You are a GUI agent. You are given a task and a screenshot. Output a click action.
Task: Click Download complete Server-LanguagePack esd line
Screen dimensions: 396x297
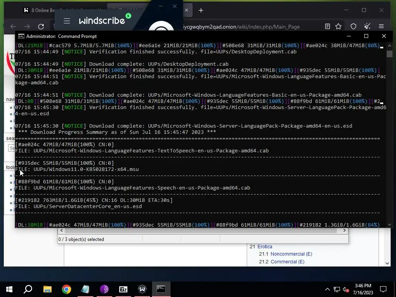[184, 126]
